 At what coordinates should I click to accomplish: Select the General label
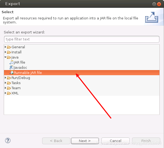tap(18, 47)
